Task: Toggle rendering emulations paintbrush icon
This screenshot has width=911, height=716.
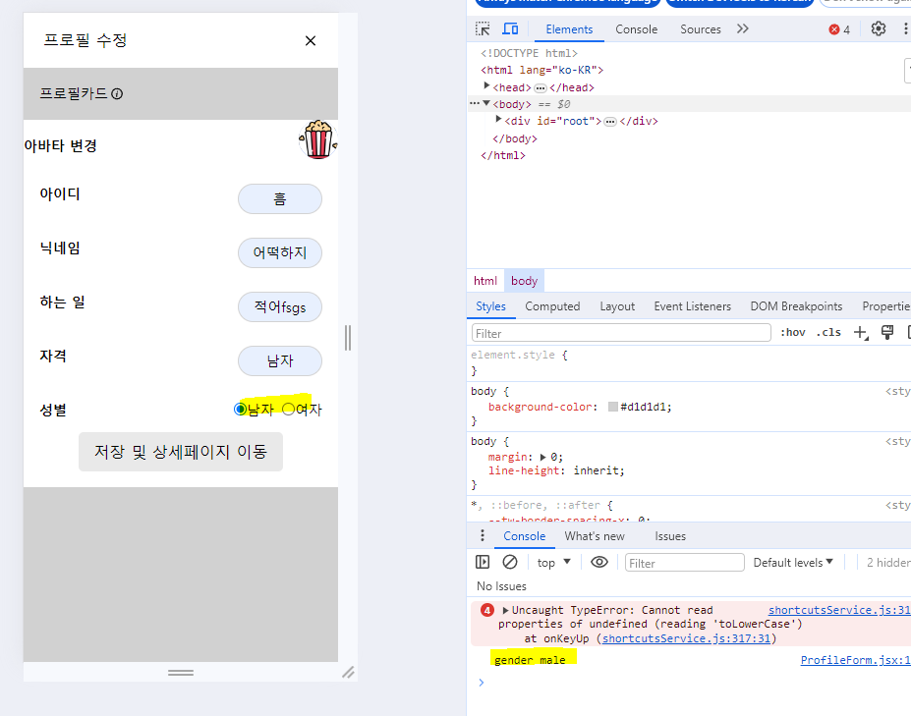Action: click(x=887, y=332)
